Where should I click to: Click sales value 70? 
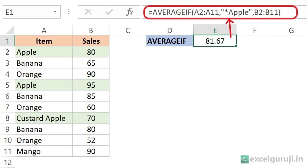[91, 118]
